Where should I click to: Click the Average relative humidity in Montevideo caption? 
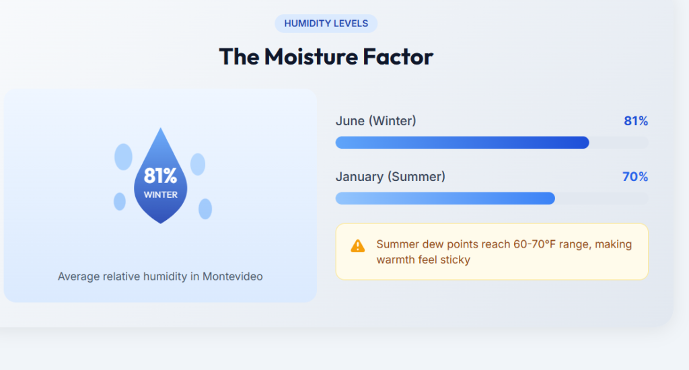tap(160, 276)
